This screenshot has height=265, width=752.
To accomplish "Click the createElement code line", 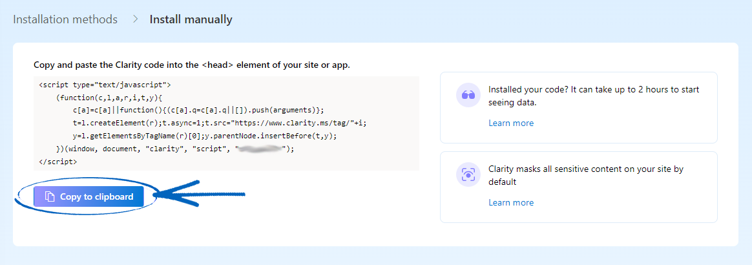I will click(x=220, y=123).
